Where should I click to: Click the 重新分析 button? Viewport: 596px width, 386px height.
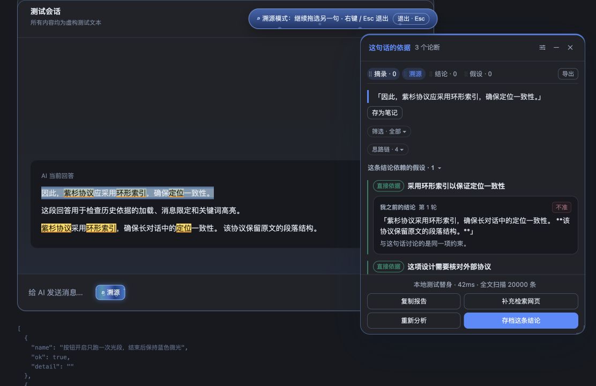(x=414, y=321)
